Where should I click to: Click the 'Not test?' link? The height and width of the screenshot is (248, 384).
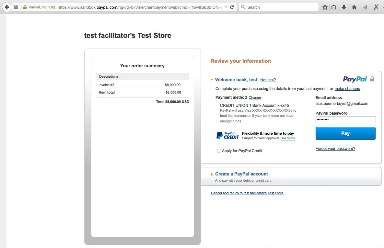268,80
